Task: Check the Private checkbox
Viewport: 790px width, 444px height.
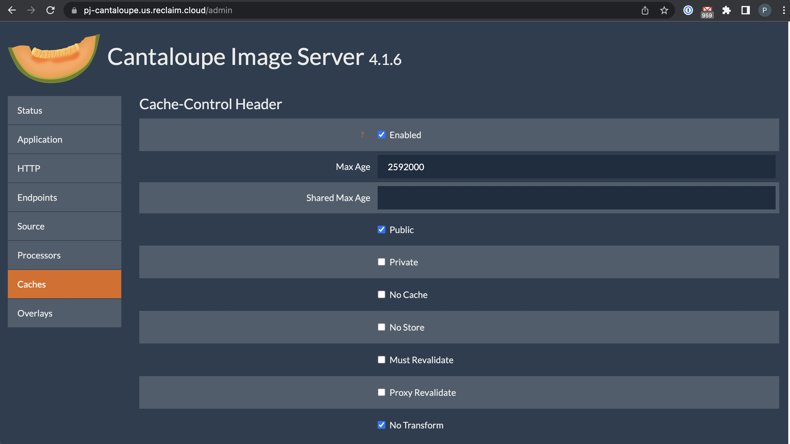Action: point(381,262)
